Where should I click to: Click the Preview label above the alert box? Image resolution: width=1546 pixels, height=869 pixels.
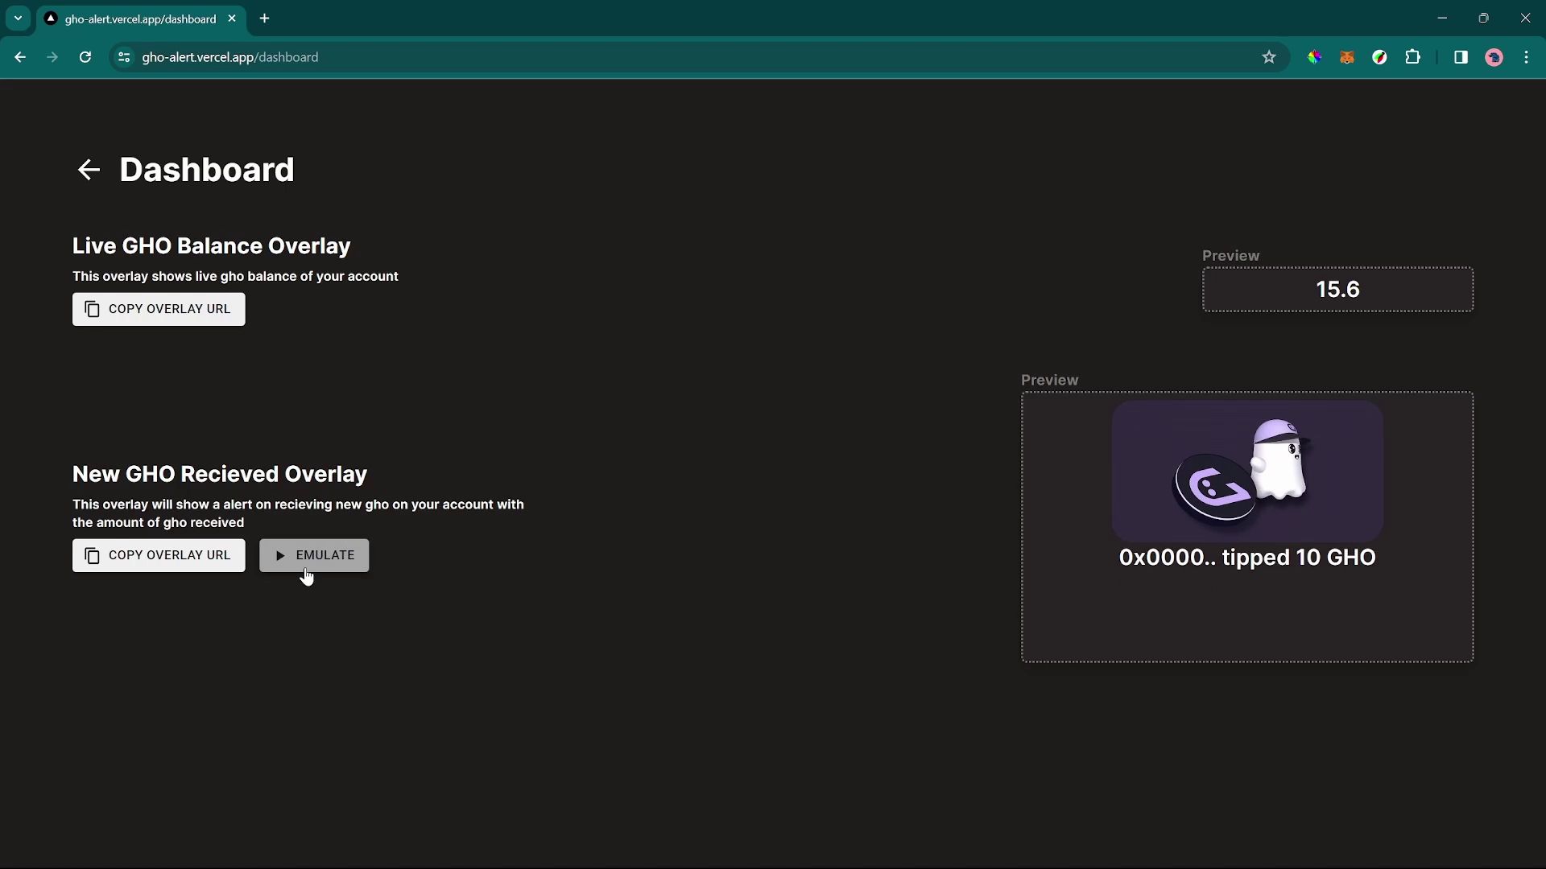pyautogui.click(x=1049, y=381)
